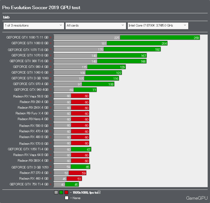
Task: Click the gray legend color swatch
Action: [56, 192]
